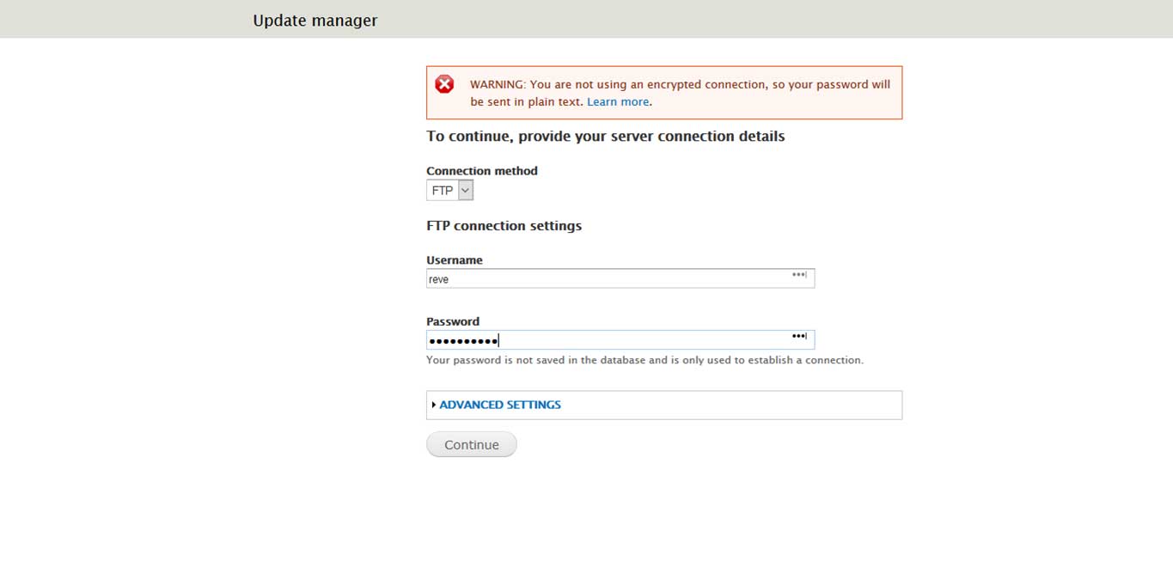Click the Password field label
This screenshot has width=1173, height=561.
453,321
